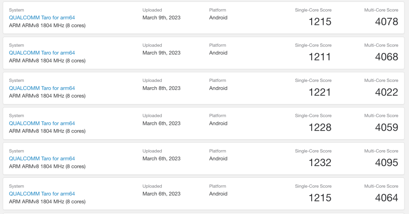The image size is (409, 214).
Task: Open the QUALCOMM Taro result scoring 4078 multi-core
Action: coord(42,18)
